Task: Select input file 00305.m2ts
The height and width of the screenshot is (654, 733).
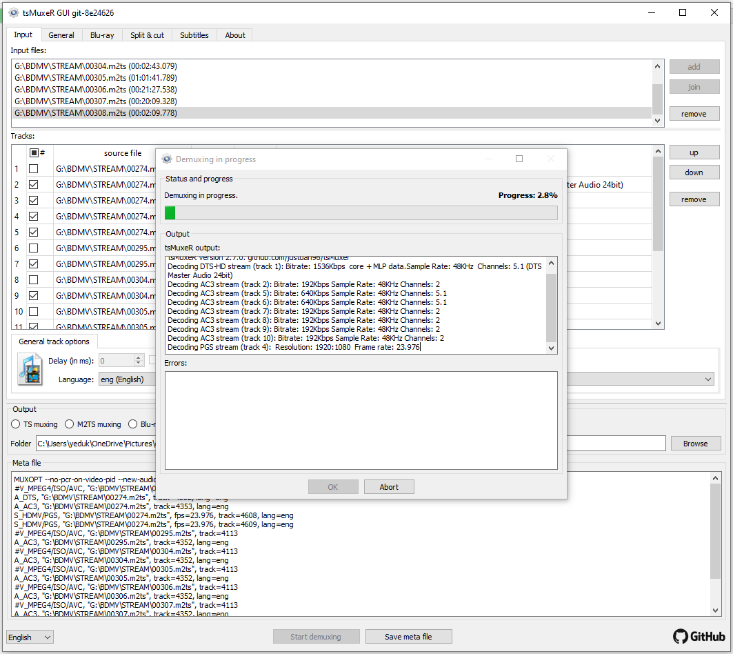Action: pos(332,78)
